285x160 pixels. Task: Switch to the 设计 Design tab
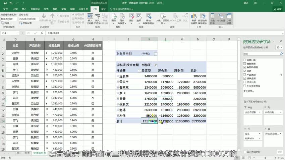click(103, 9)
